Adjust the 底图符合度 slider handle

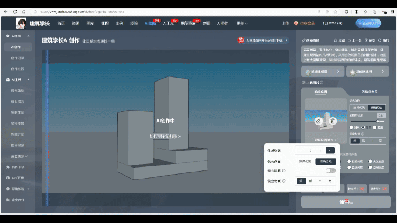[x=378, y=121]
